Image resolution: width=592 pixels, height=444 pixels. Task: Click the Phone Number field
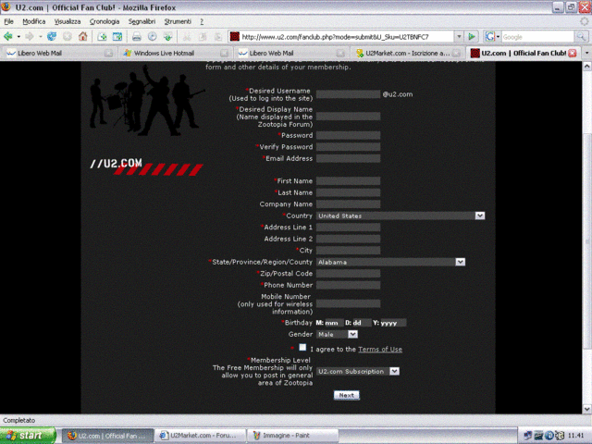click(348, 285)
